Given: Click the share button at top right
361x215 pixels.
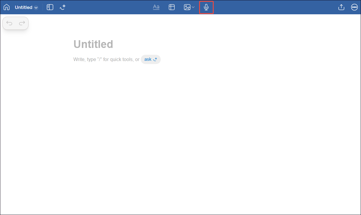Looking at the screenshot, I should tap(341, 7).
